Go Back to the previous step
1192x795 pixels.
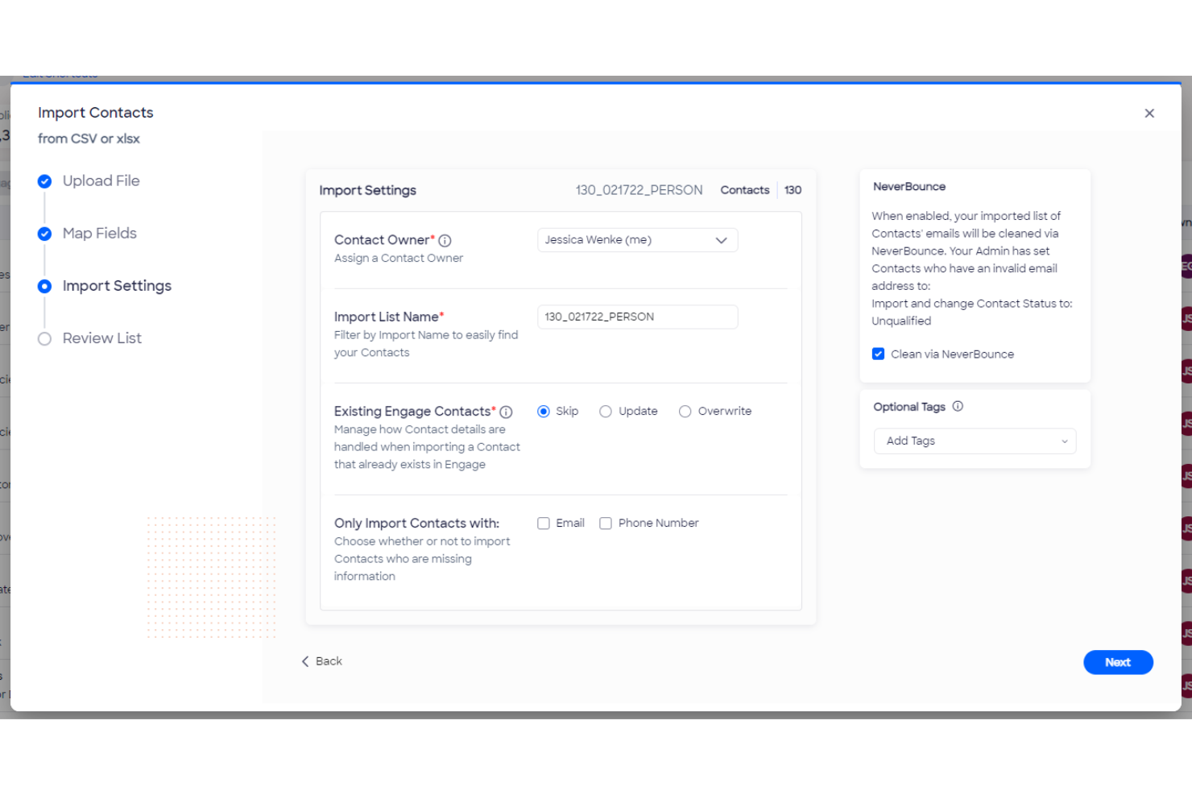pos(322,661)
